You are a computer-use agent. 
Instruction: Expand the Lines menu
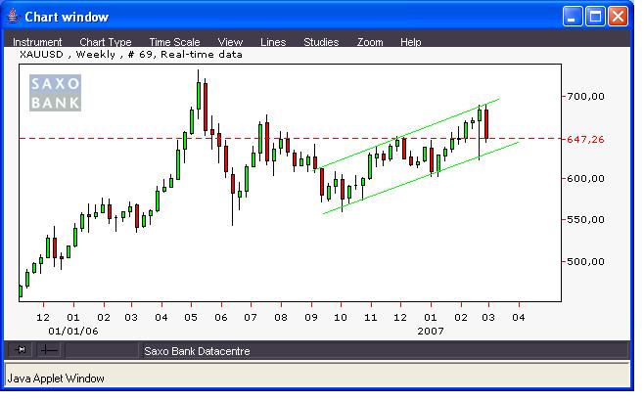pyautogui.click(x=273, y=42)
